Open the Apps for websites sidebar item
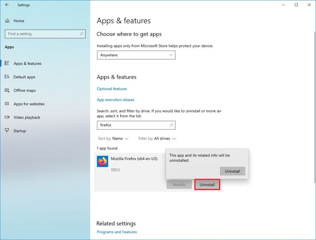 pyautogui.click(x=29, y=104)
